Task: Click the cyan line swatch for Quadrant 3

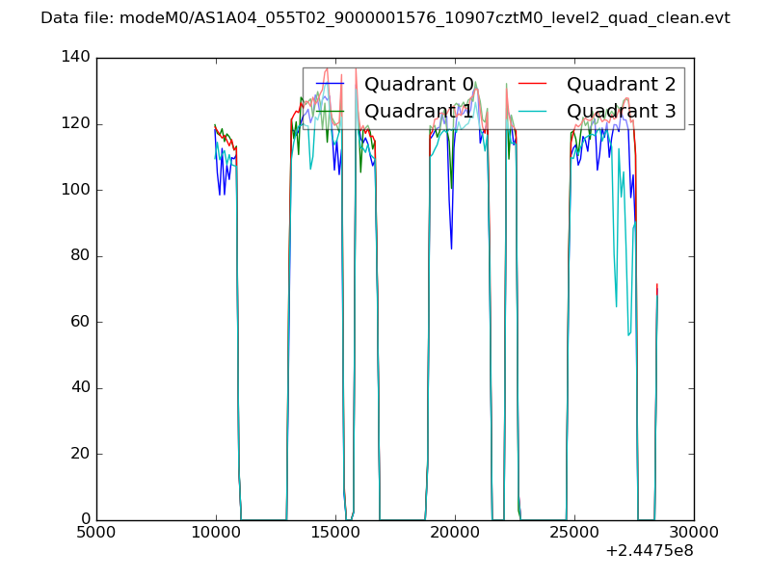Action: point(533,112)
